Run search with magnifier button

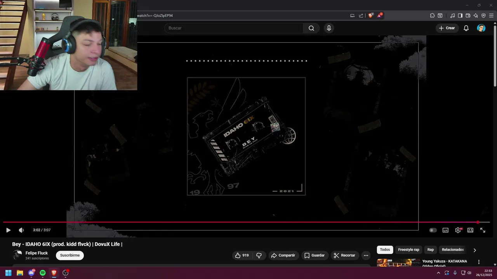[311, 28]
